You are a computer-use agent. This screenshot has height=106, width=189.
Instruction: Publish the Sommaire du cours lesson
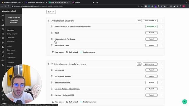pyautogui.click(x=151, y=45)
